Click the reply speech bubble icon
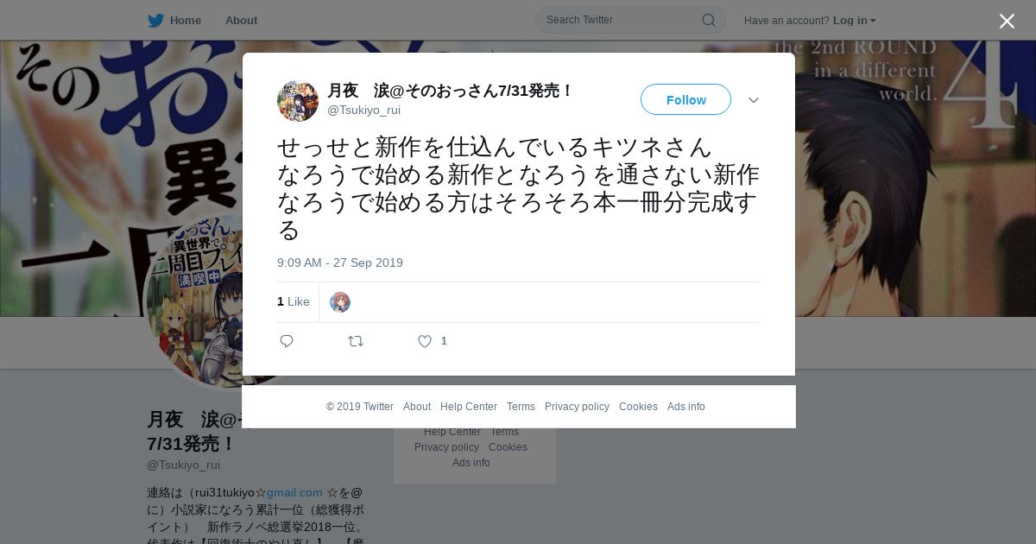 point(287,341)
